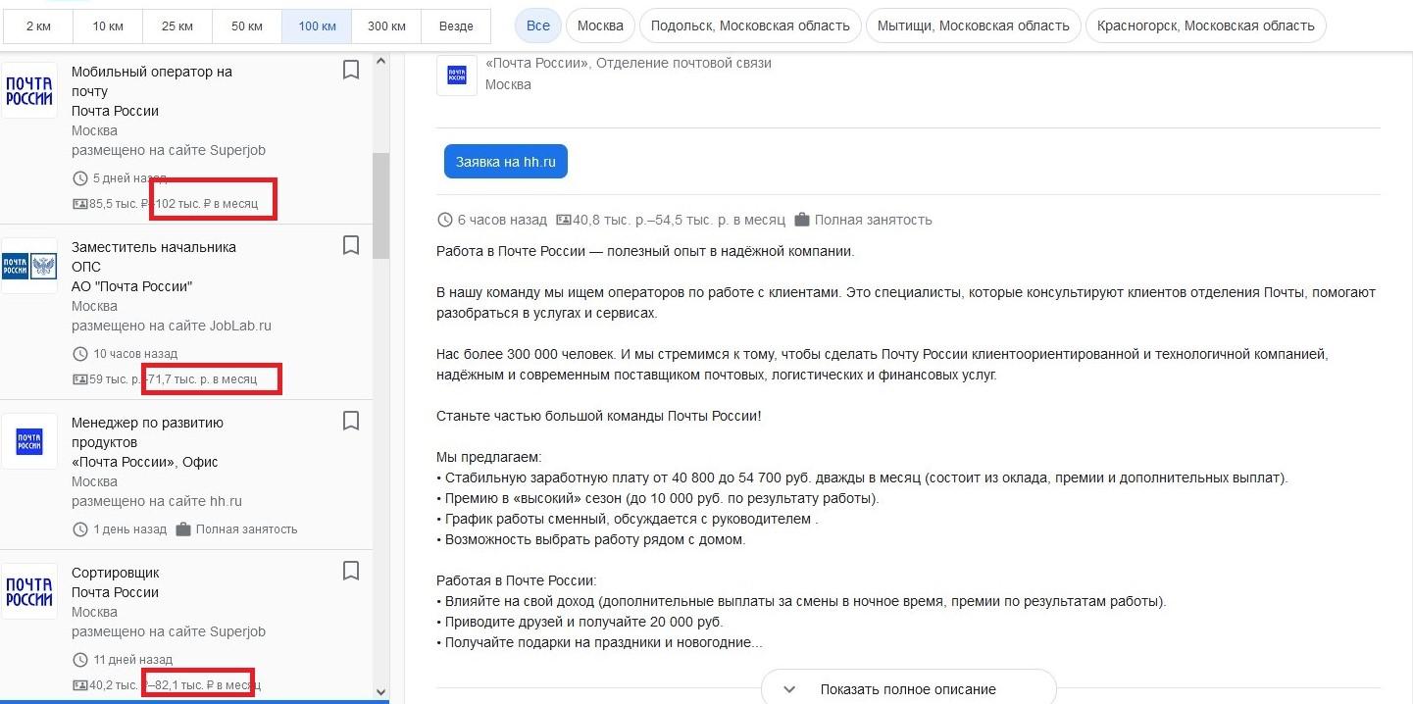Choose the 25 км radius option
The height and width of the screenshot is (704, 1413).
tap(177, 25)
